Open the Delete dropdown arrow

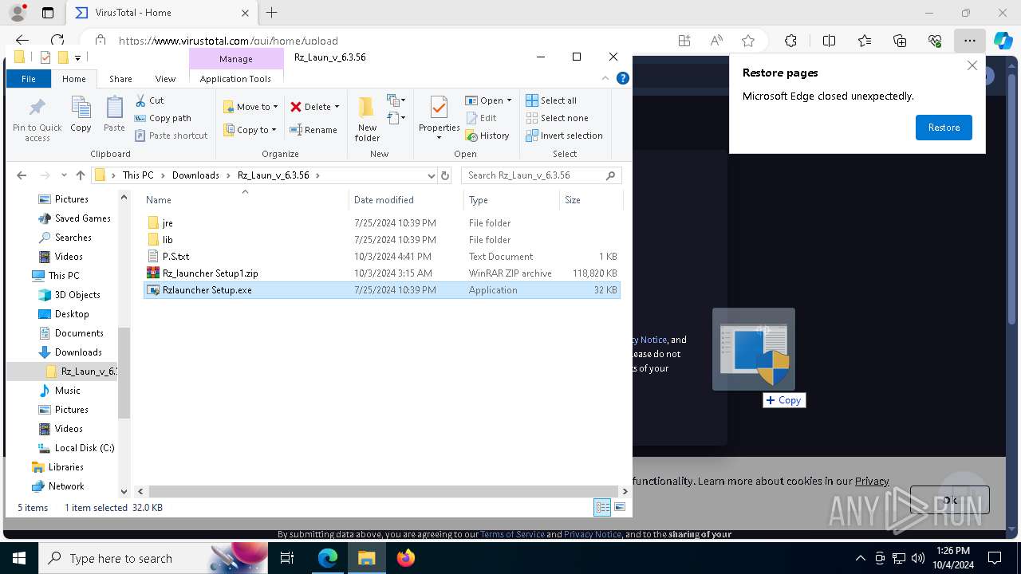click(337, 107)
